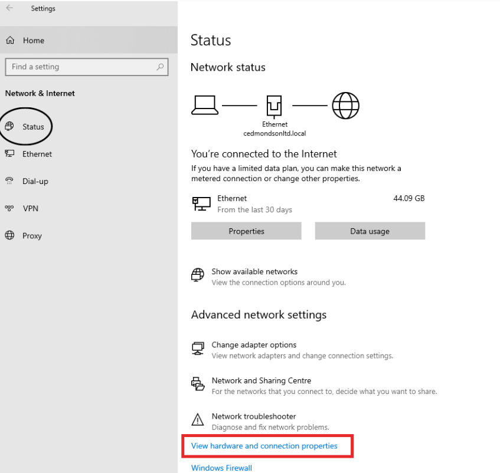Click the Proxy globe icon
Viewport: 500px width, 473px height.
[x=9, y=235]
